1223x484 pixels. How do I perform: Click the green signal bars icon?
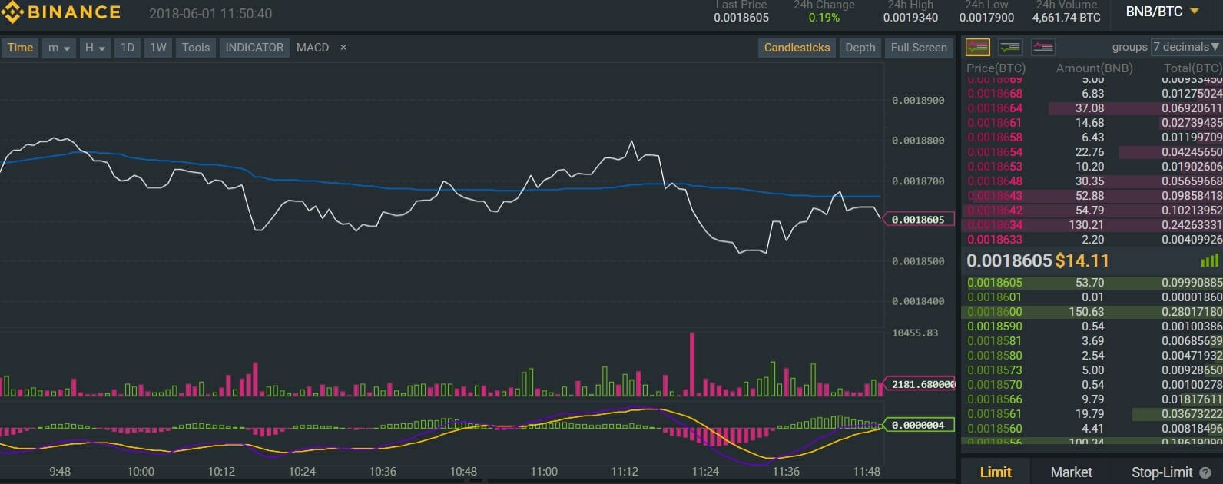coord(1210,260)
